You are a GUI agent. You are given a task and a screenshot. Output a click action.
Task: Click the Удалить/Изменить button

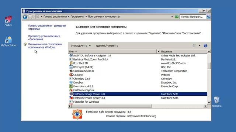point(107,45)
